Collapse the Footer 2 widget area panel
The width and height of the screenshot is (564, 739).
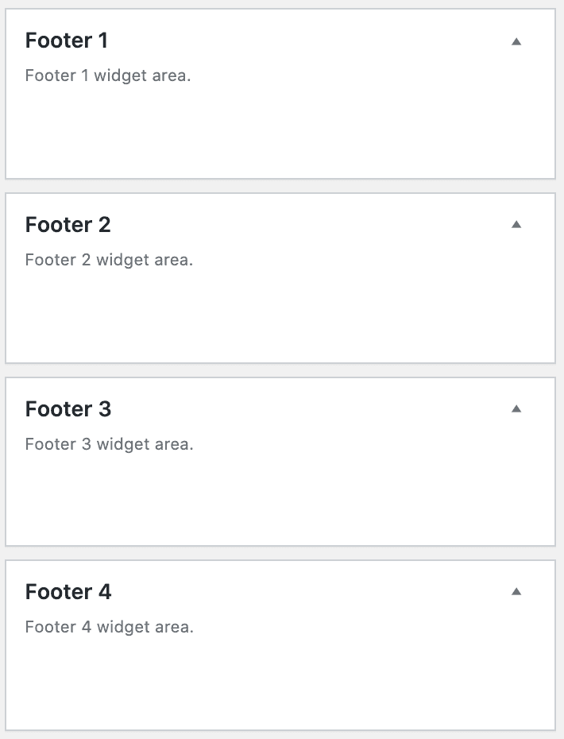tap(516, 224)
